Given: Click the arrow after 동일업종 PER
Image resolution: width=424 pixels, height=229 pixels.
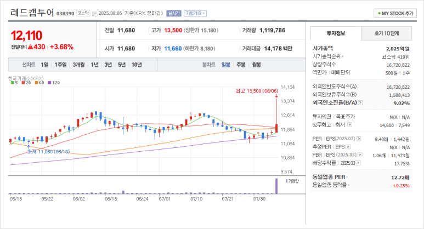Looking at the screenshot, I should [x=347, y=177].
